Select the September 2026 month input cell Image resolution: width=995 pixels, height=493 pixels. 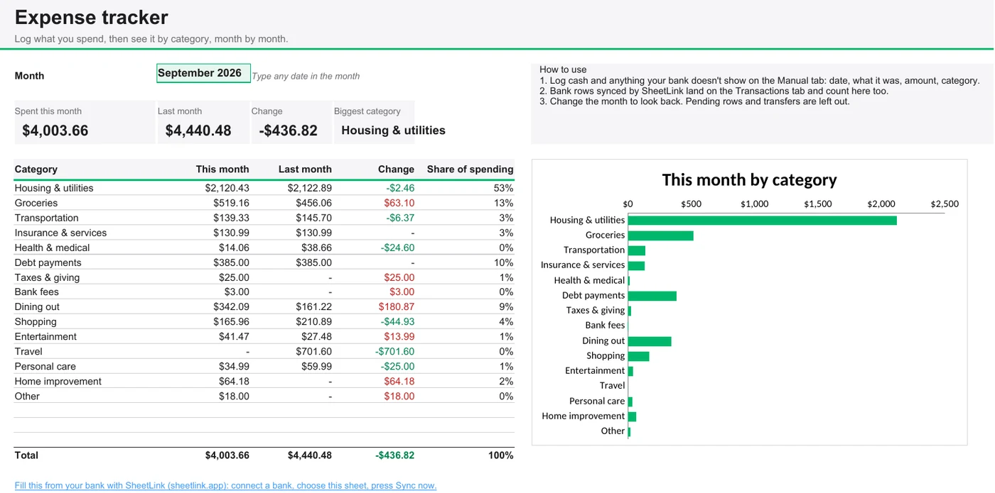203,73
